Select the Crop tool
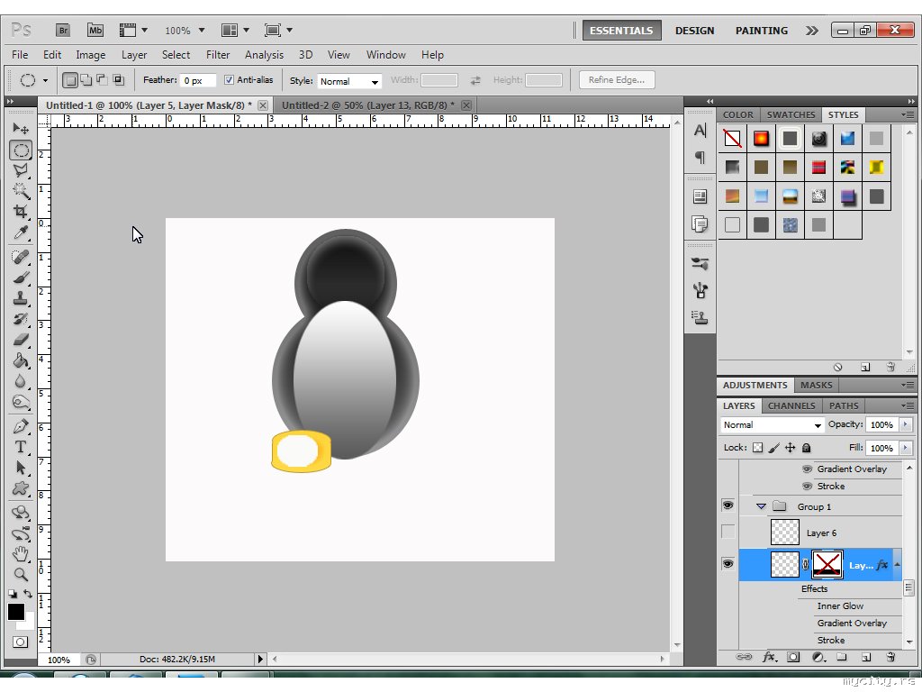 click(21, 212)
